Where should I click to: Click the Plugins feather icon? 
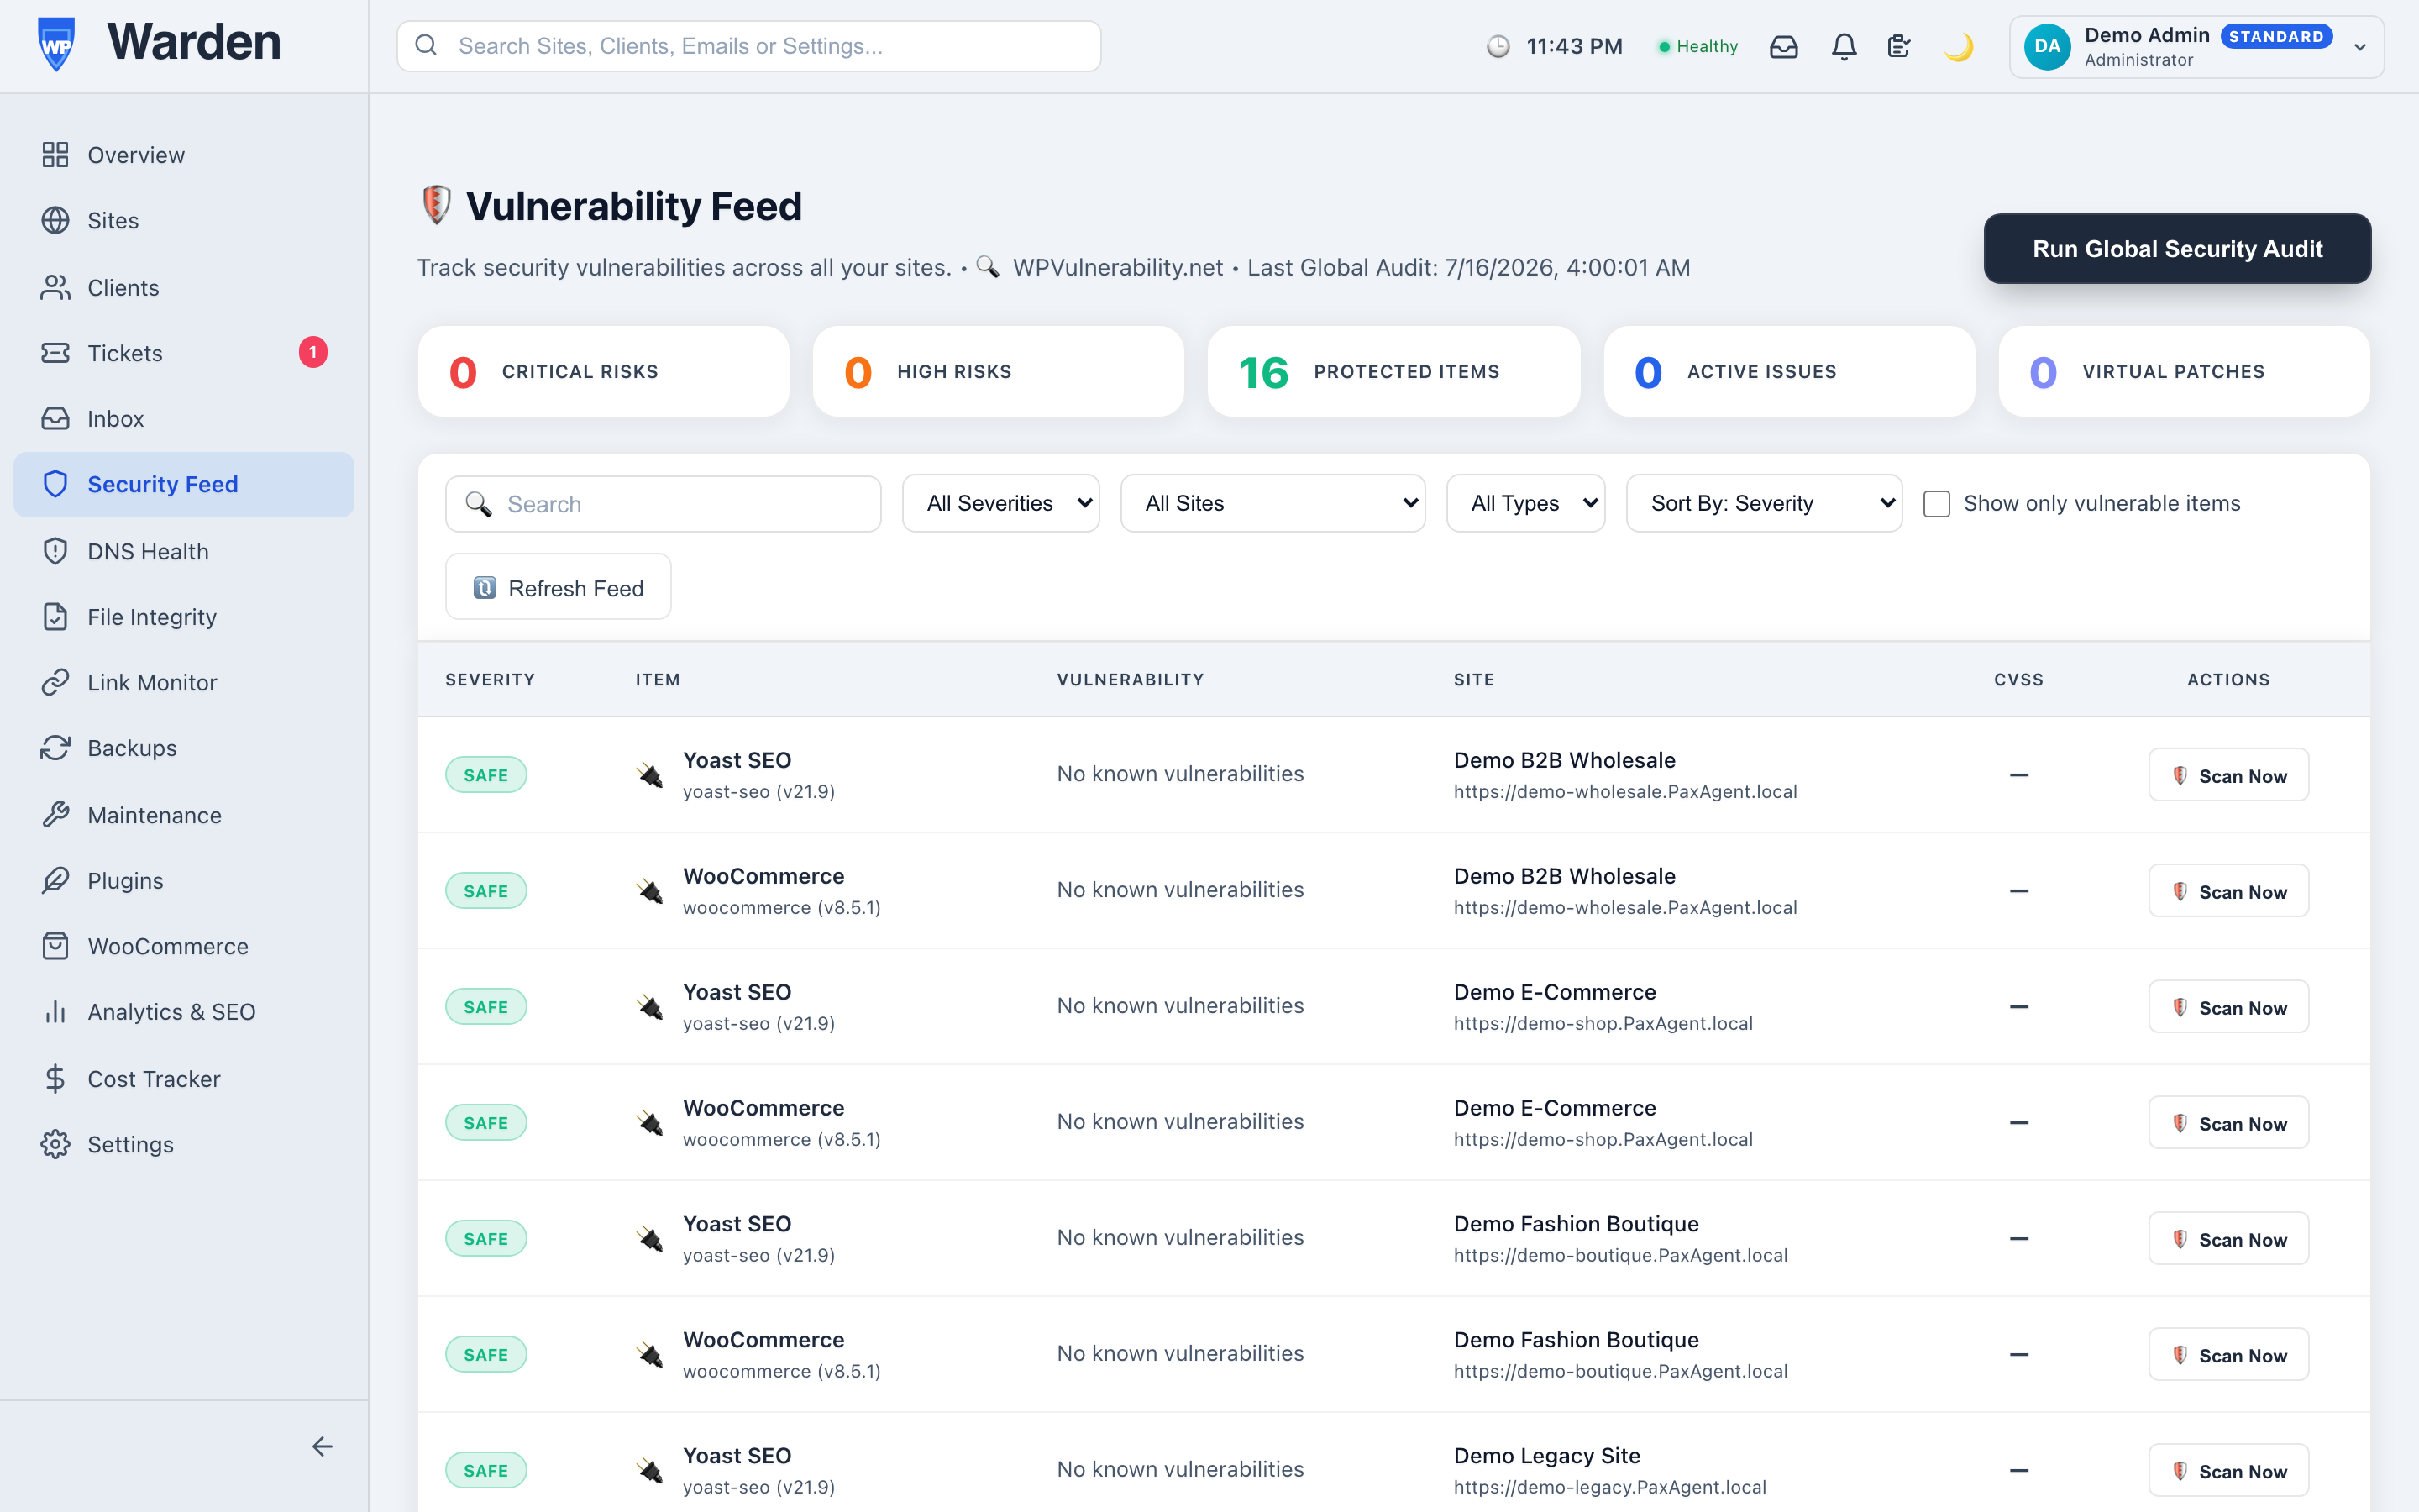[x=55, y=880]
